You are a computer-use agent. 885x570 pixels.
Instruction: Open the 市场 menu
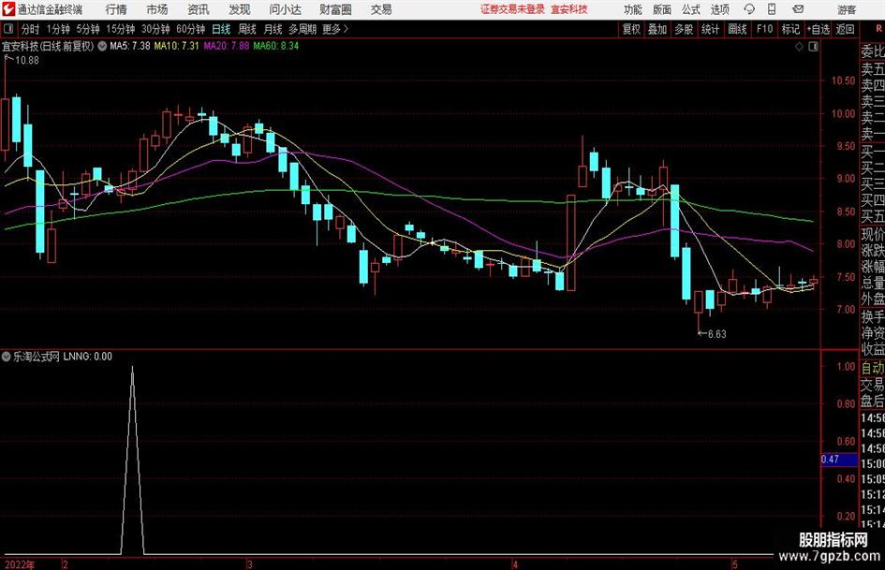pyautogui.click(x=157, y=9)
